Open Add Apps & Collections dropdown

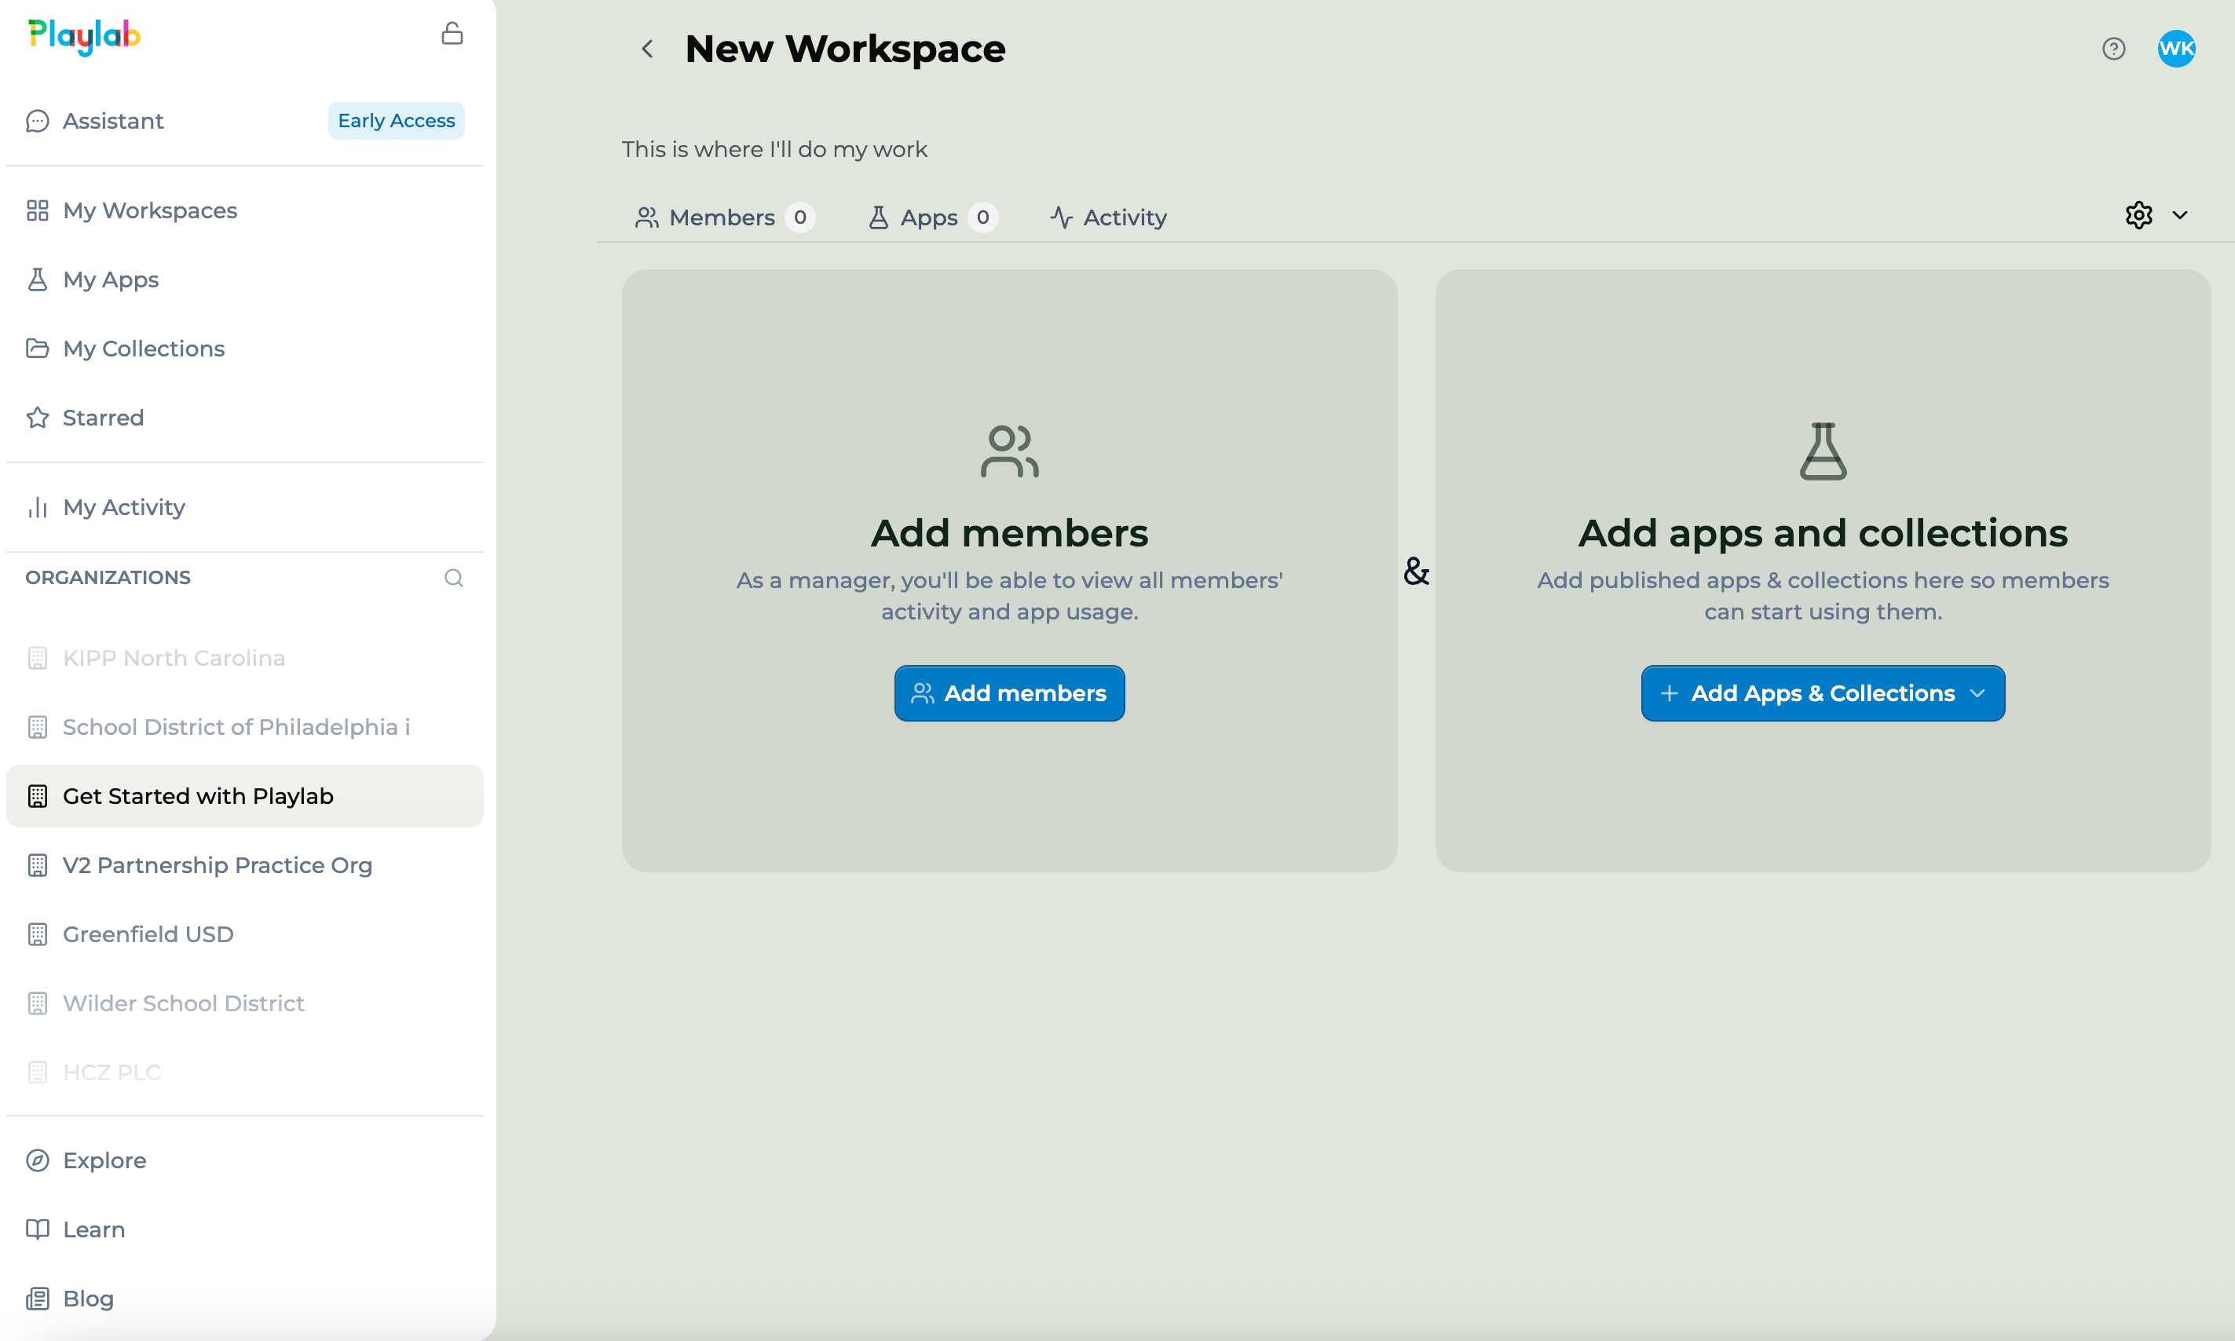1823,693
